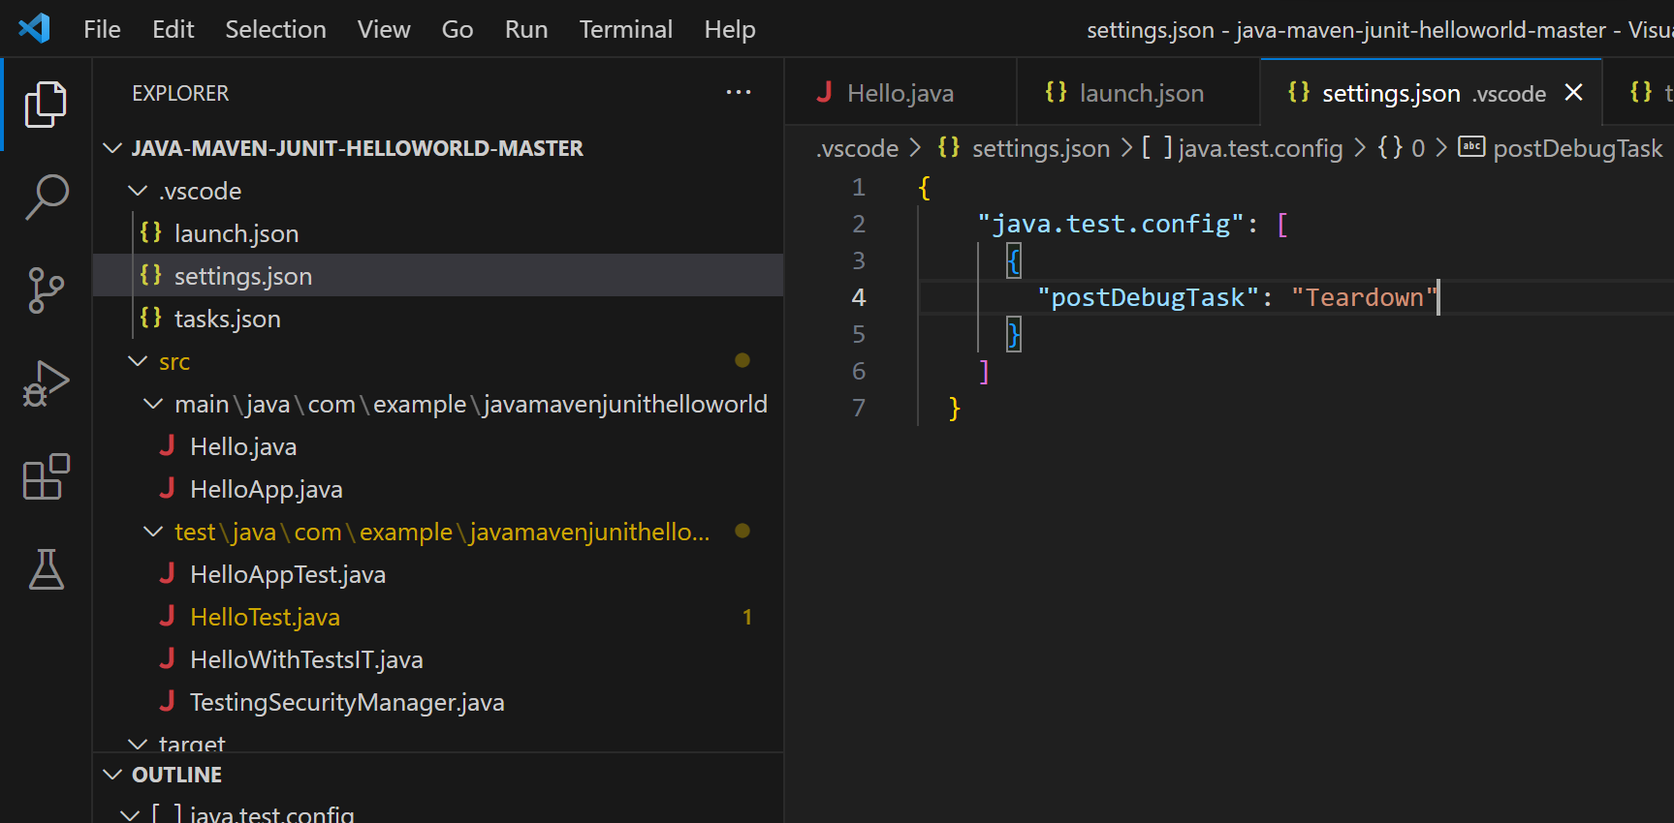Collapse the JAVA-MAVEN-JUNIT-HELLOWORLD-MASTER root folder
This screenshot has height=823, width=1674.
point(113,148)
